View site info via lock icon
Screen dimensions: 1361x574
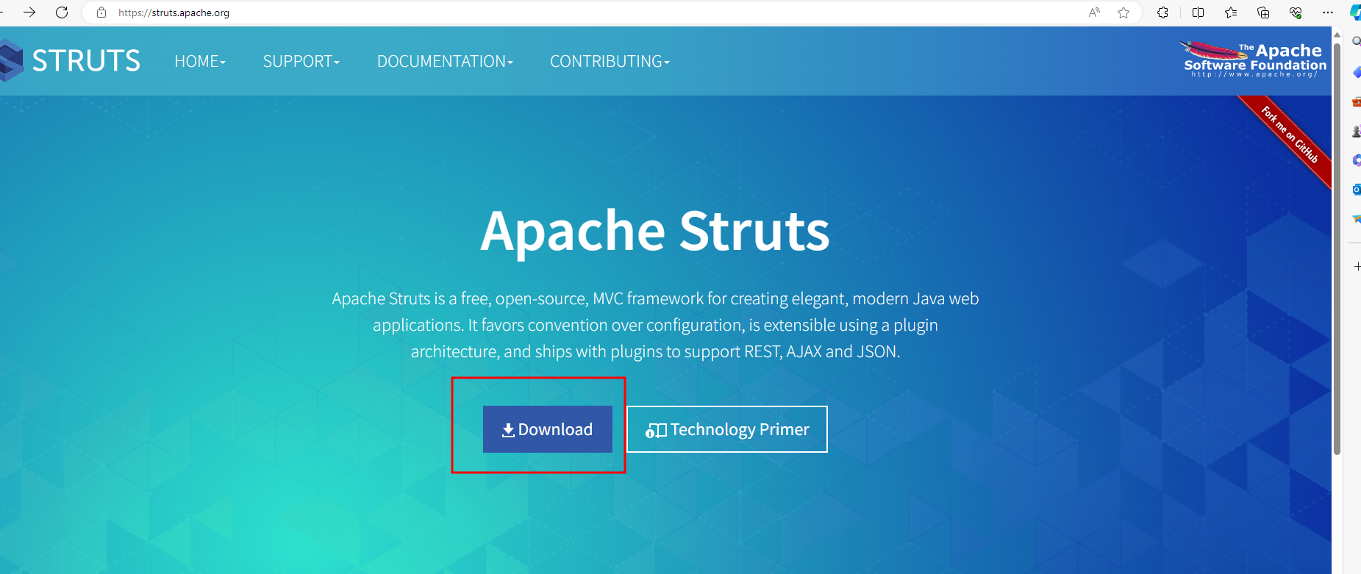pyautogui.click(x=101, y=12)
